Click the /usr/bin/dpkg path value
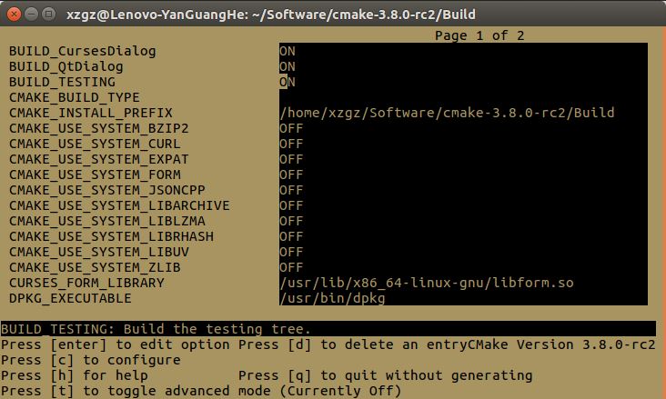 [332, 298]
